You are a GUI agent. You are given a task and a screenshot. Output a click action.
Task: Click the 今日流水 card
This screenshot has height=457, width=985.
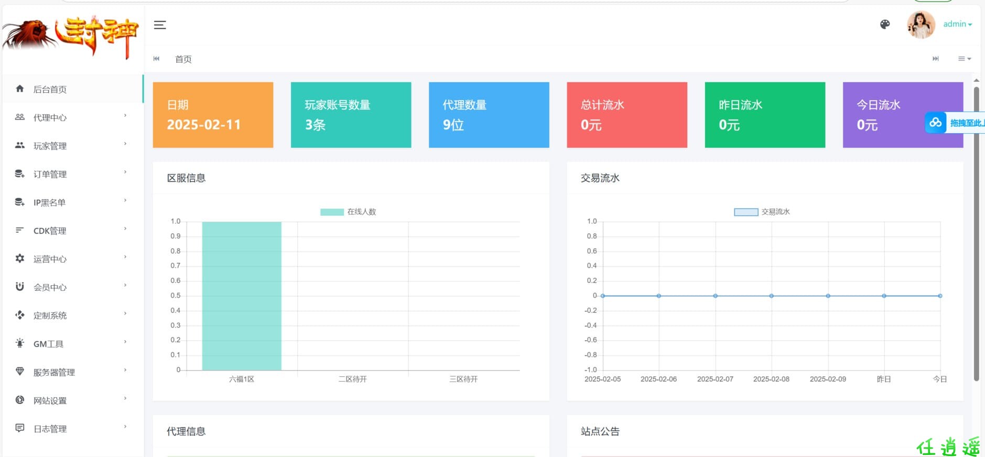point(903,115)
